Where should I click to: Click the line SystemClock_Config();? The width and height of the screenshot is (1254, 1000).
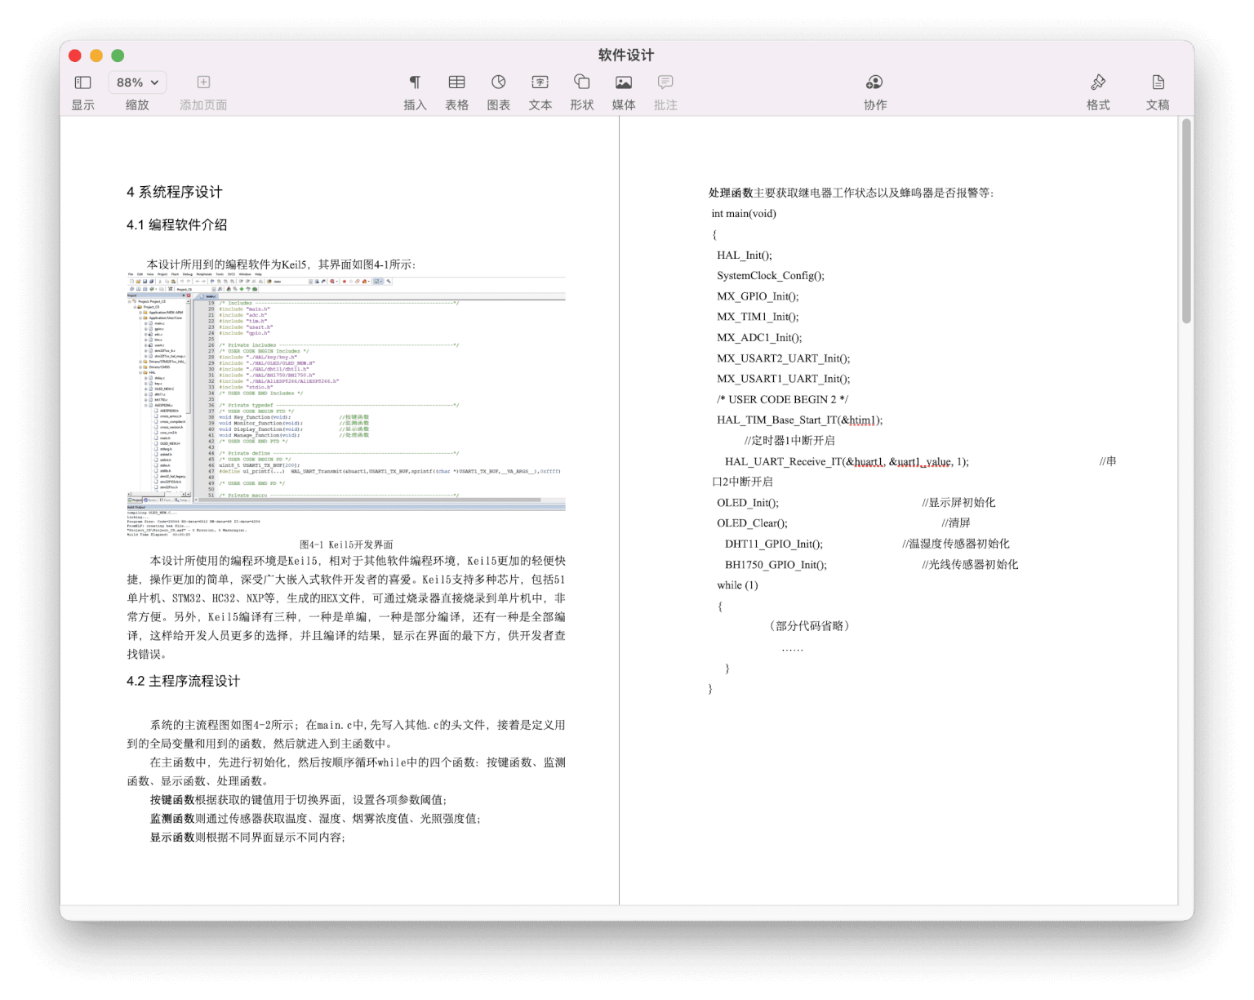pyautogui.click(x=771, y=276)
